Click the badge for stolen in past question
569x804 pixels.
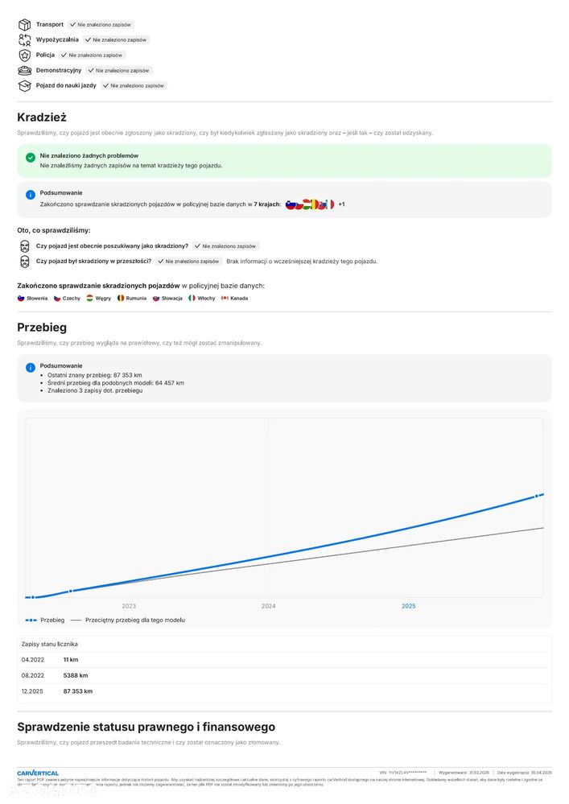[188, 262]
